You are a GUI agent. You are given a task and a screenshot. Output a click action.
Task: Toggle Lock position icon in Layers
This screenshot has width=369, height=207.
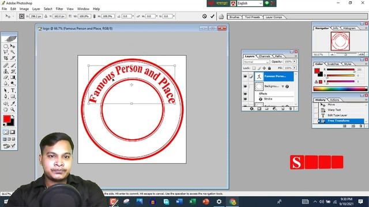coord(264,68)
